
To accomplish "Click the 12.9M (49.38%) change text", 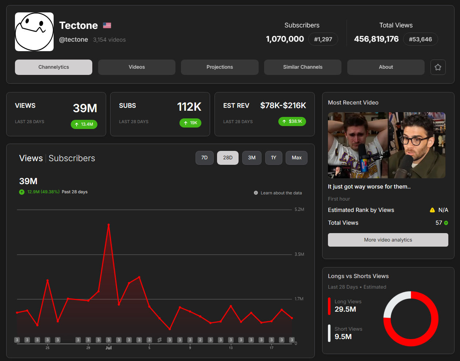I will 43,192.
